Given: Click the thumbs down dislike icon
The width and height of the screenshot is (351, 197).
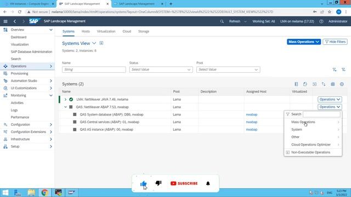Looking at the screenshot, I should coord(158,183).
